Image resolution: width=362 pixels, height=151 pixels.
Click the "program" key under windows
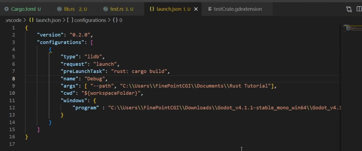pyautogui.click(x=86, y=108)
